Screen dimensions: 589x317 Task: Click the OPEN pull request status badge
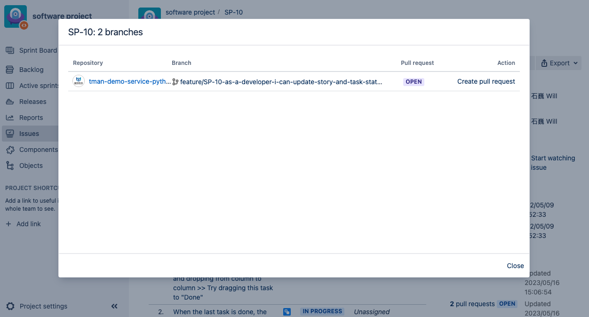click(x=414, y=82)
